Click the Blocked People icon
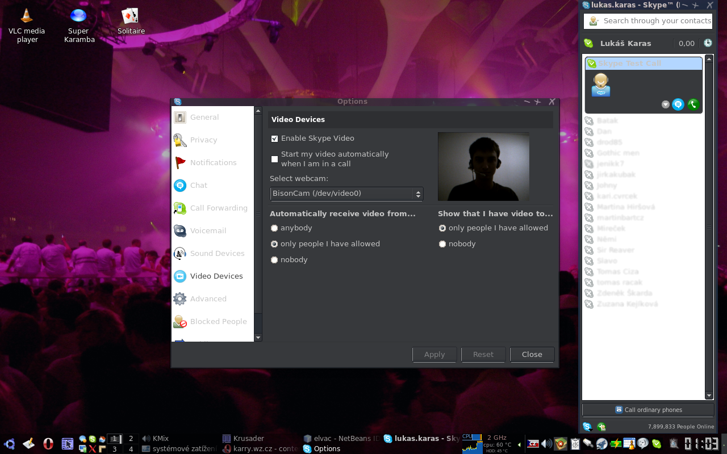This screenshot has height=454, width=727. 180,322
